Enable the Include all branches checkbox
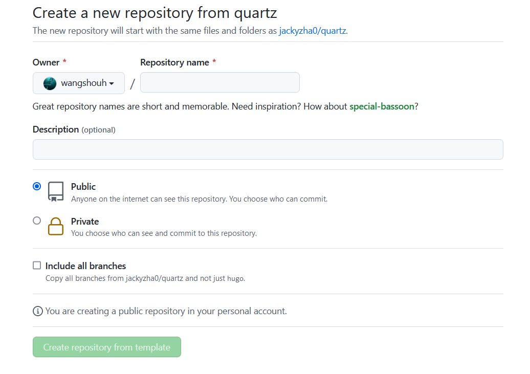The width and height of the screenshot is (530, 374). 37,265
